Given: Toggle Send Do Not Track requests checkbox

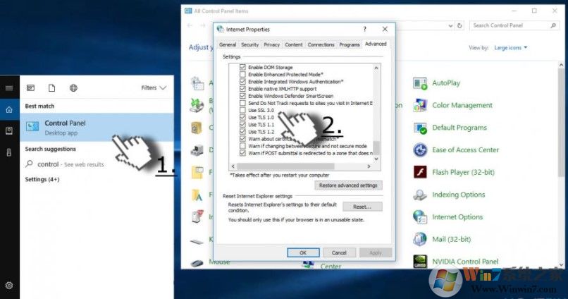Looking at the screenshot, I should pyautogui.click(x=242, y=103).
